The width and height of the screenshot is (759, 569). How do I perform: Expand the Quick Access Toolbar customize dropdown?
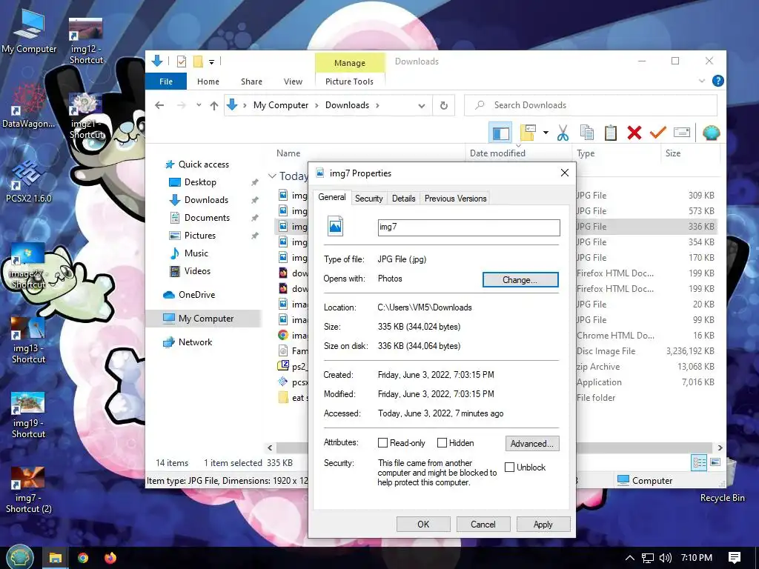click(211, 62)
